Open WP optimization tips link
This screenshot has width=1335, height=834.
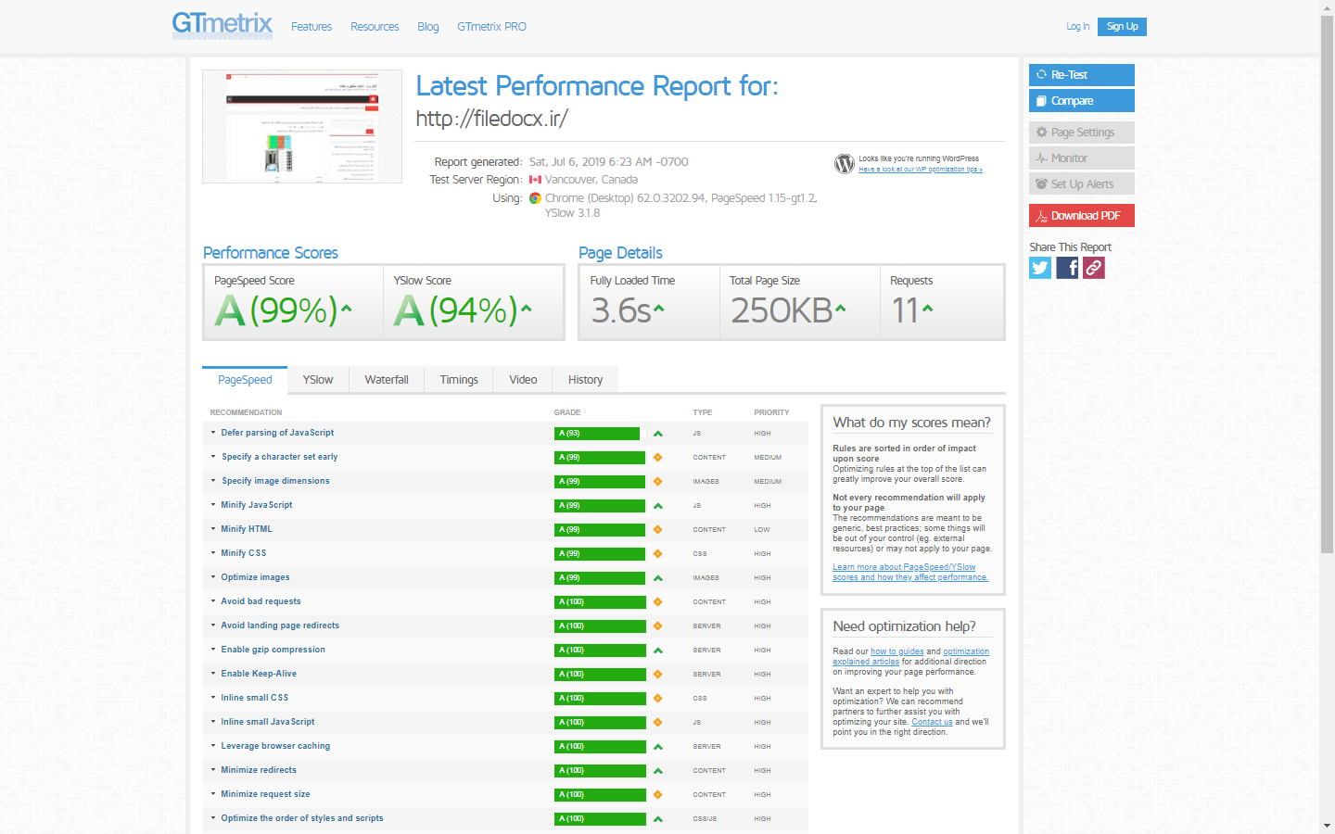point(920,170)
